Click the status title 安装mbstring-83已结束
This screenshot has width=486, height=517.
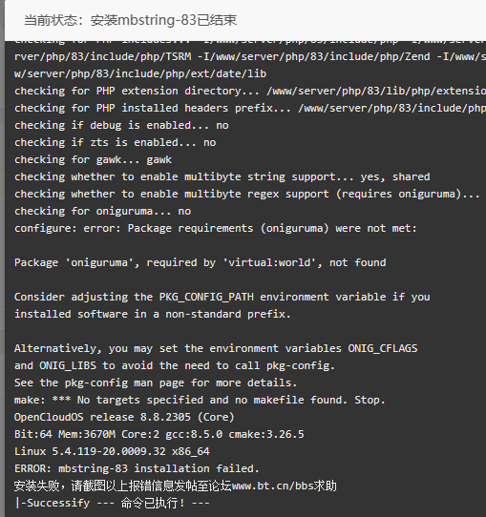tap(163, 20)
